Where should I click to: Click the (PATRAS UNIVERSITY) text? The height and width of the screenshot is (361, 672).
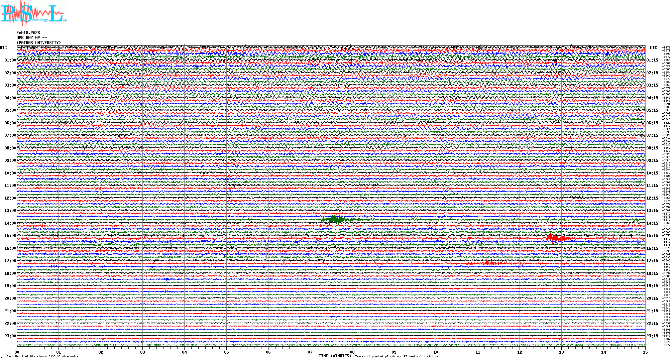(39, 43)
